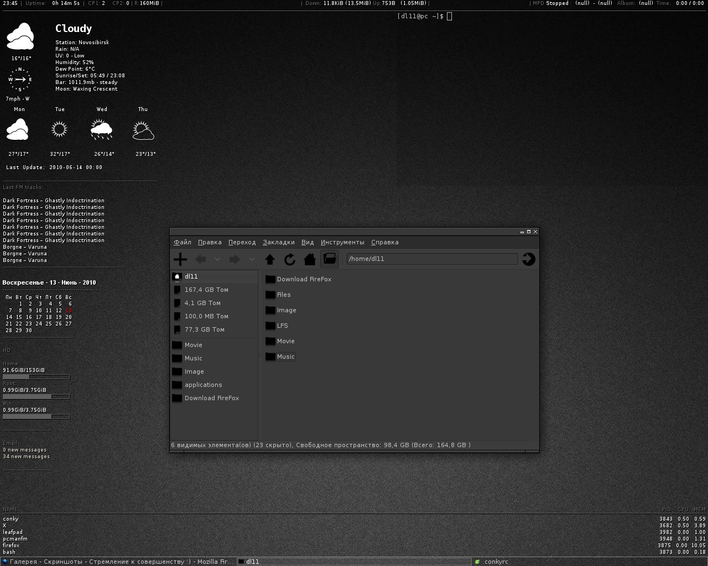Toggle the open-folder button in the toolbar
This screenshot has height=566, width=708.
330,259
